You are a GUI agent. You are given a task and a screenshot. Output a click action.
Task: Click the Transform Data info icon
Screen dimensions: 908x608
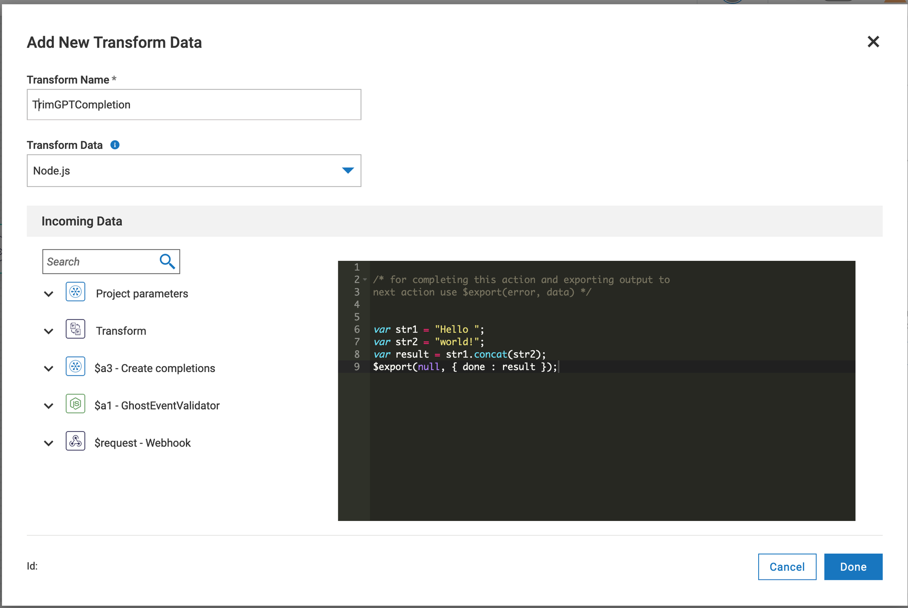pyautogui.click(x=115, y=145)
